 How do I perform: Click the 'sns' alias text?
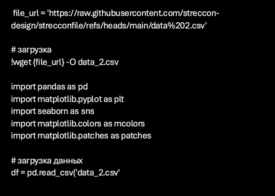(87, 111)
